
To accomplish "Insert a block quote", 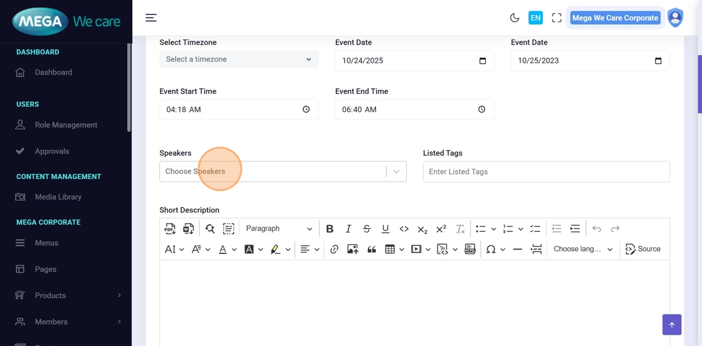I will coord(372,249).
